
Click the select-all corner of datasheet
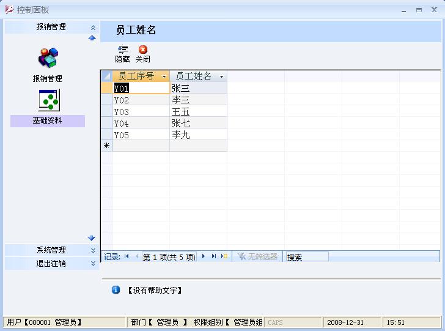point(107,76)
